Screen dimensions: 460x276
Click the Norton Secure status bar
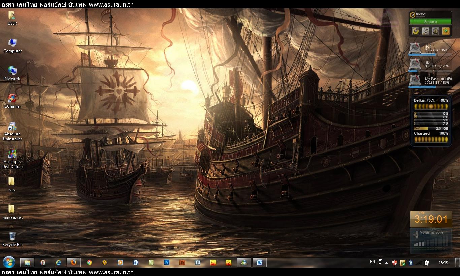[x=430, y=22]
